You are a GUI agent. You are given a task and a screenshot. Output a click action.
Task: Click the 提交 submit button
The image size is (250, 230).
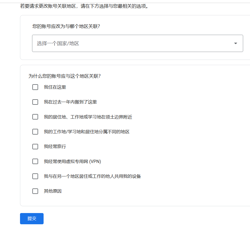coord(32,219)
